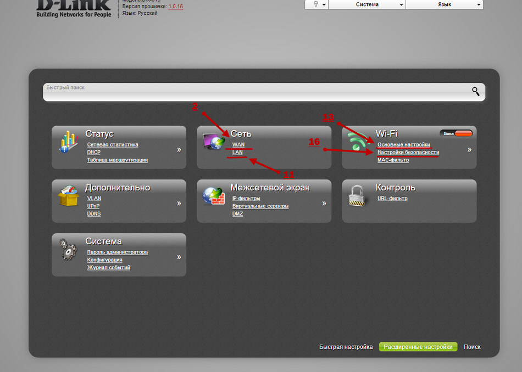Switch to Быстрая настройка mode
The image size is (522, 372).
click(346, 347)
